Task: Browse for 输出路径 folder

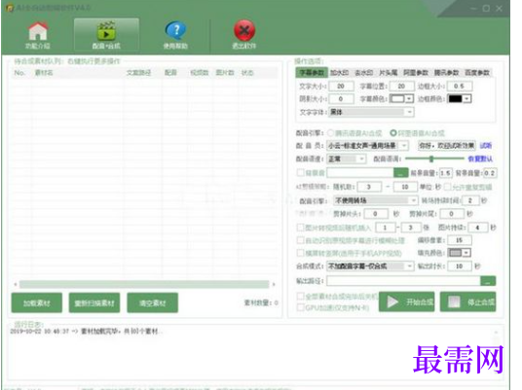Action: coord(488,281)
